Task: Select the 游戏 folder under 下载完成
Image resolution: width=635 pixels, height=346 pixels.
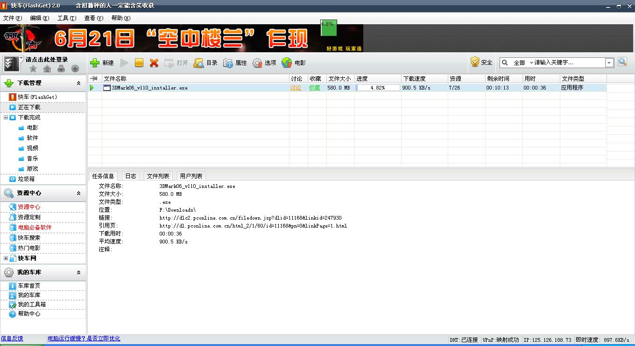Action: (x=32, y=169)
